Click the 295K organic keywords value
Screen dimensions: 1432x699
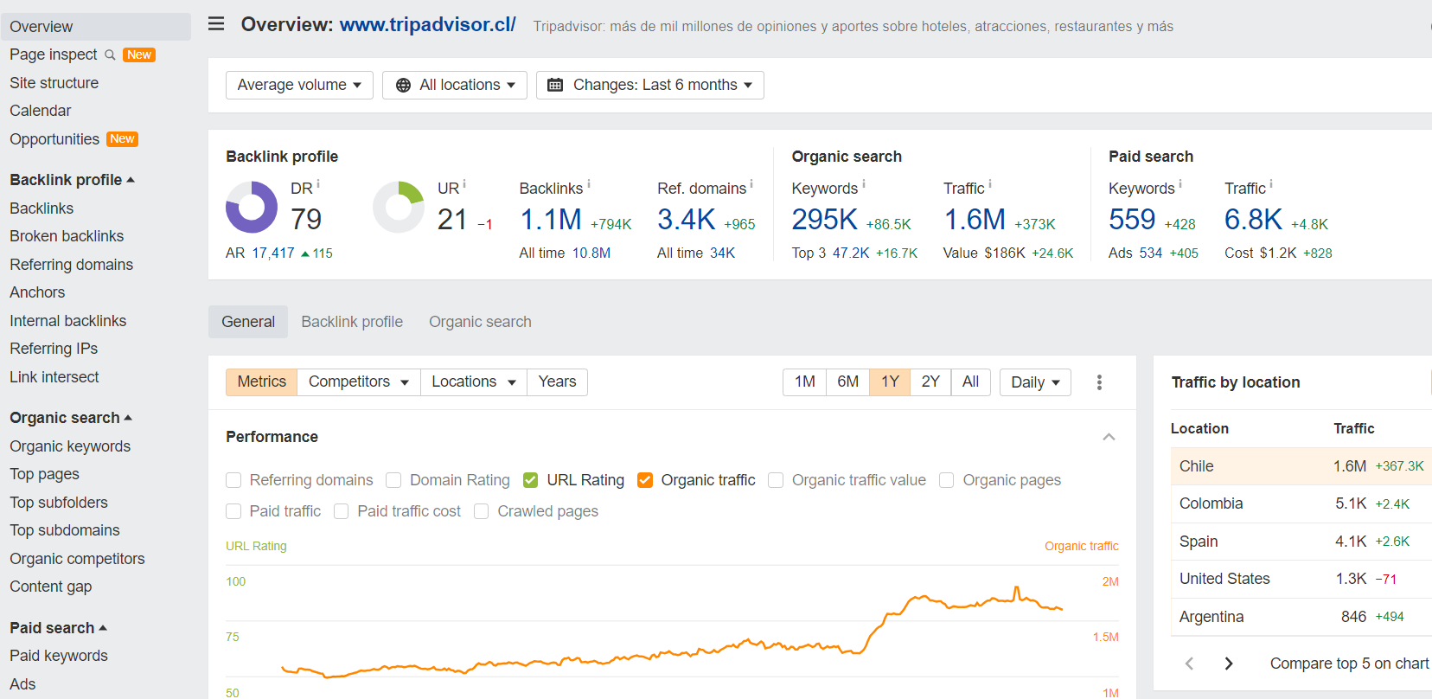[825, 220]
